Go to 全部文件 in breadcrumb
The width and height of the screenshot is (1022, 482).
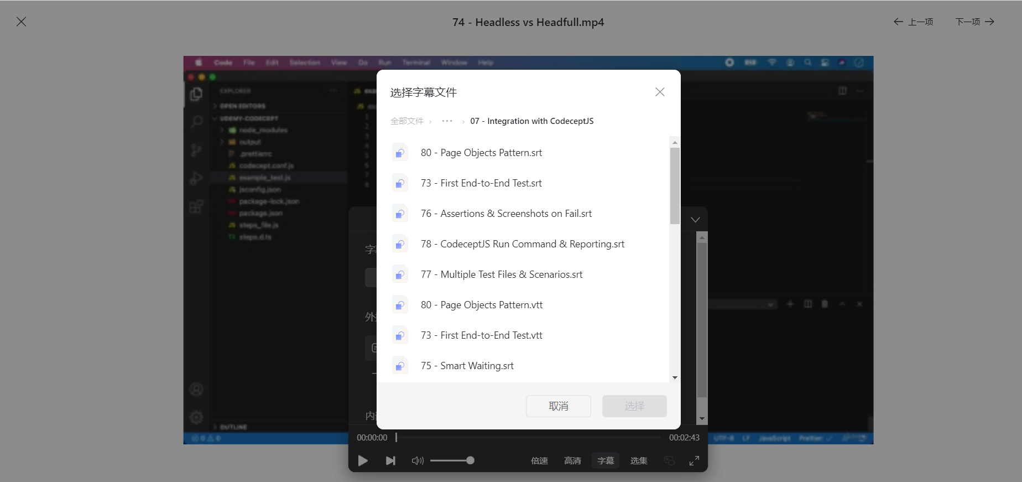point(407,121)
